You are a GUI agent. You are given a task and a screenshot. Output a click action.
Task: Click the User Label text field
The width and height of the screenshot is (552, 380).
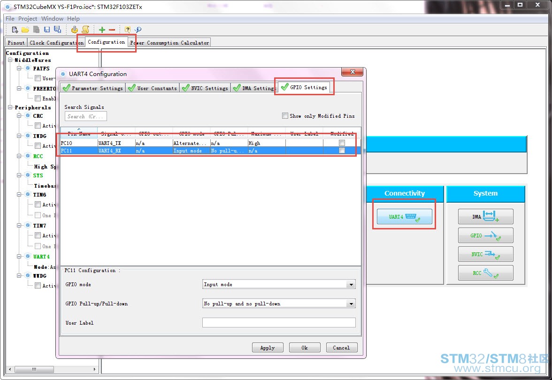pos(279,323)
